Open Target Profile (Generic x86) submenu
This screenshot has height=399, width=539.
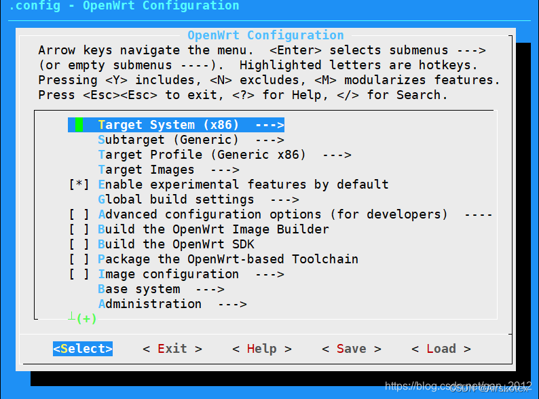pyautogui.click(x=225, y=155)
